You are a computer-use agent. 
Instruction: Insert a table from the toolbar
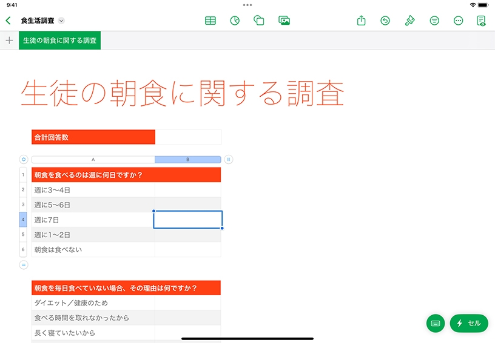click(210, 21)
